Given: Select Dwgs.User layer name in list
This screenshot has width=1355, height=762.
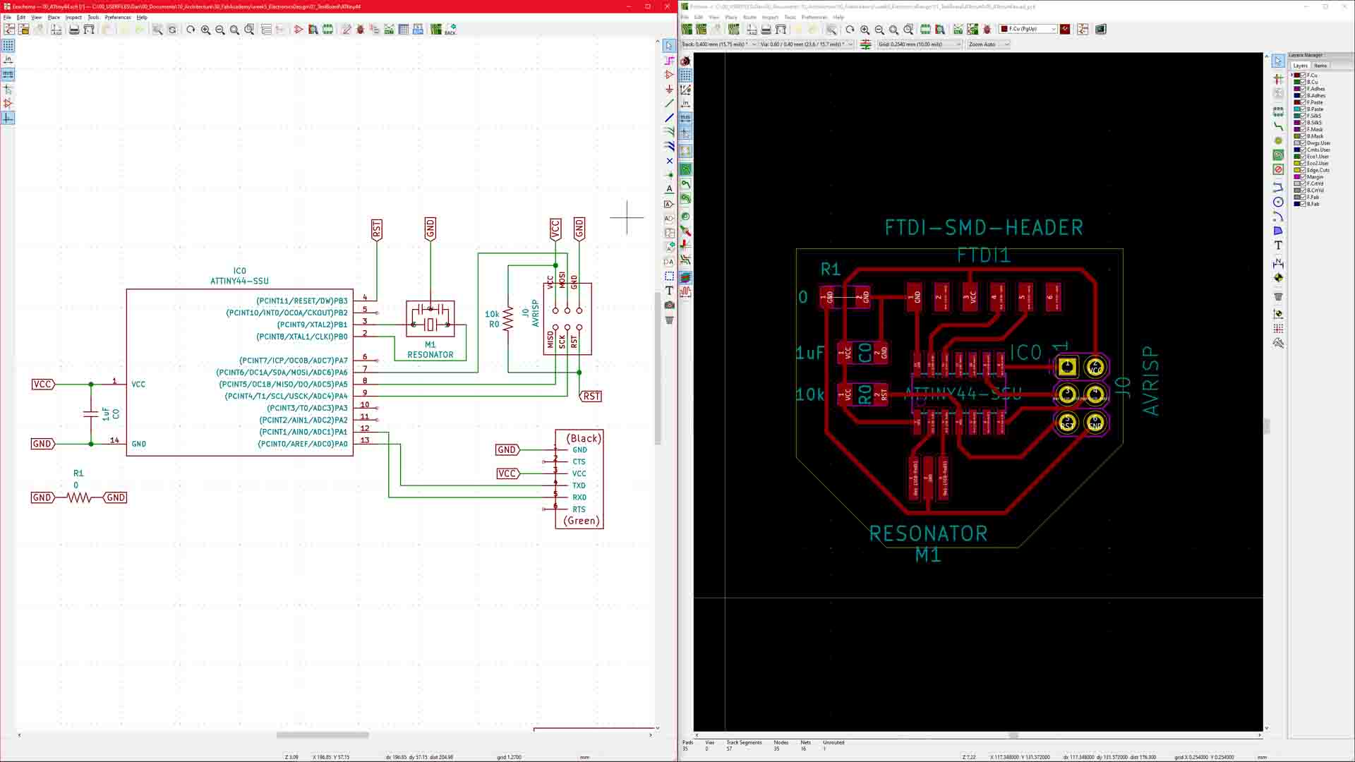Looking at the screenshot, I should coord(1318,143).
